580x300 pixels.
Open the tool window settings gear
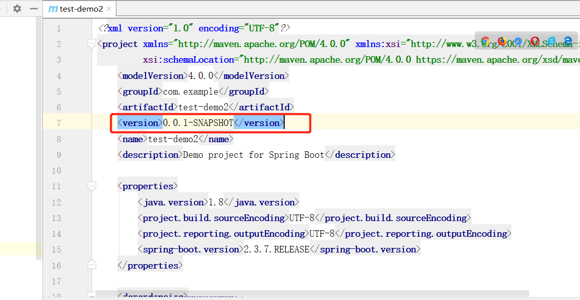(17, 9)
